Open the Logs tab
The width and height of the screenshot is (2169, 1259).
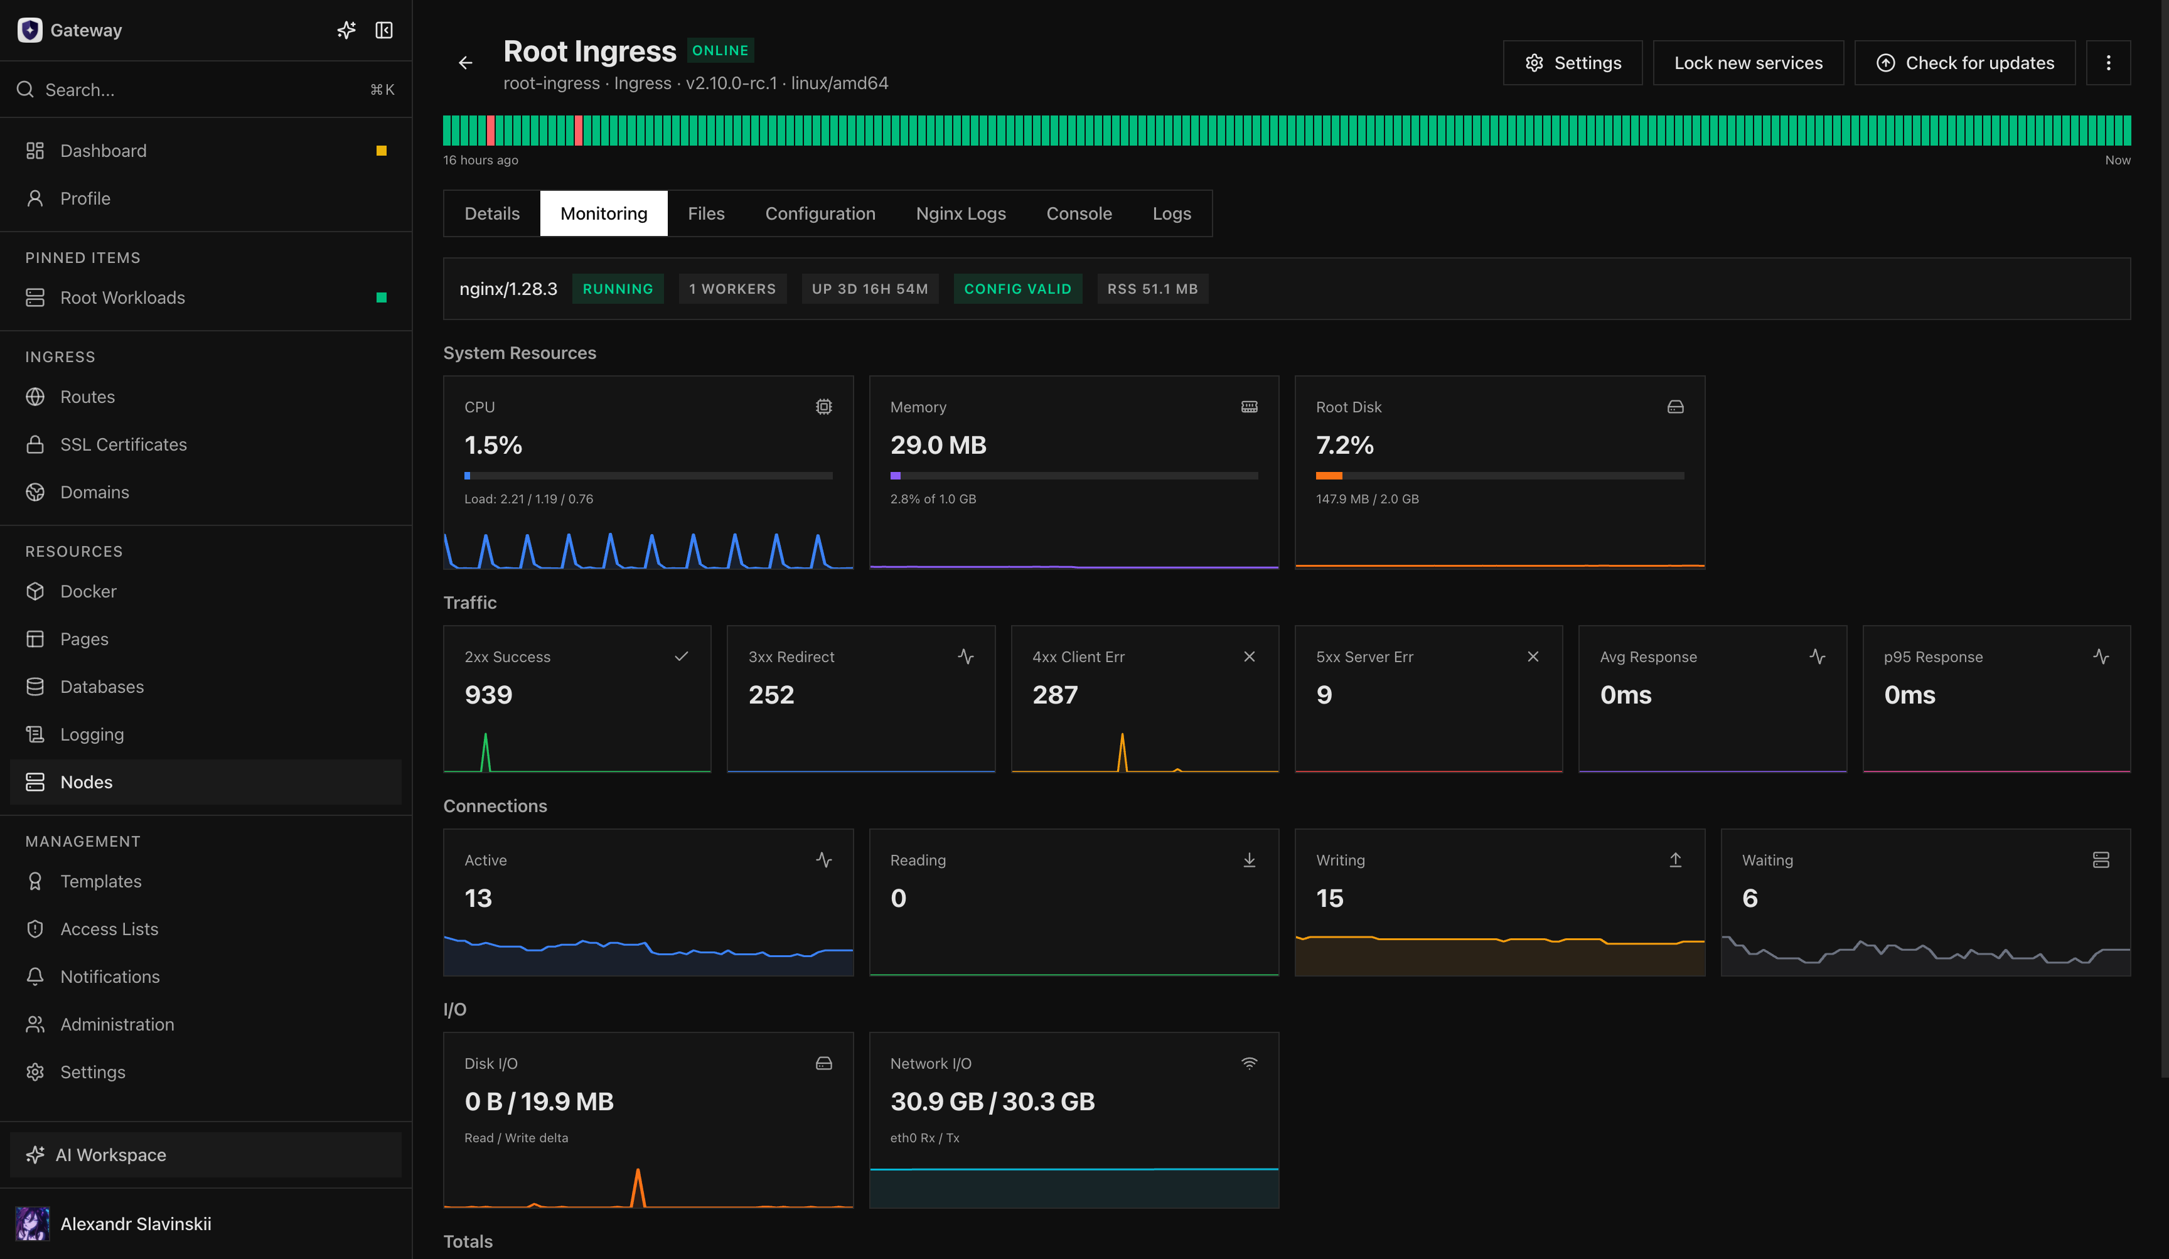(x=1172, y=213)
